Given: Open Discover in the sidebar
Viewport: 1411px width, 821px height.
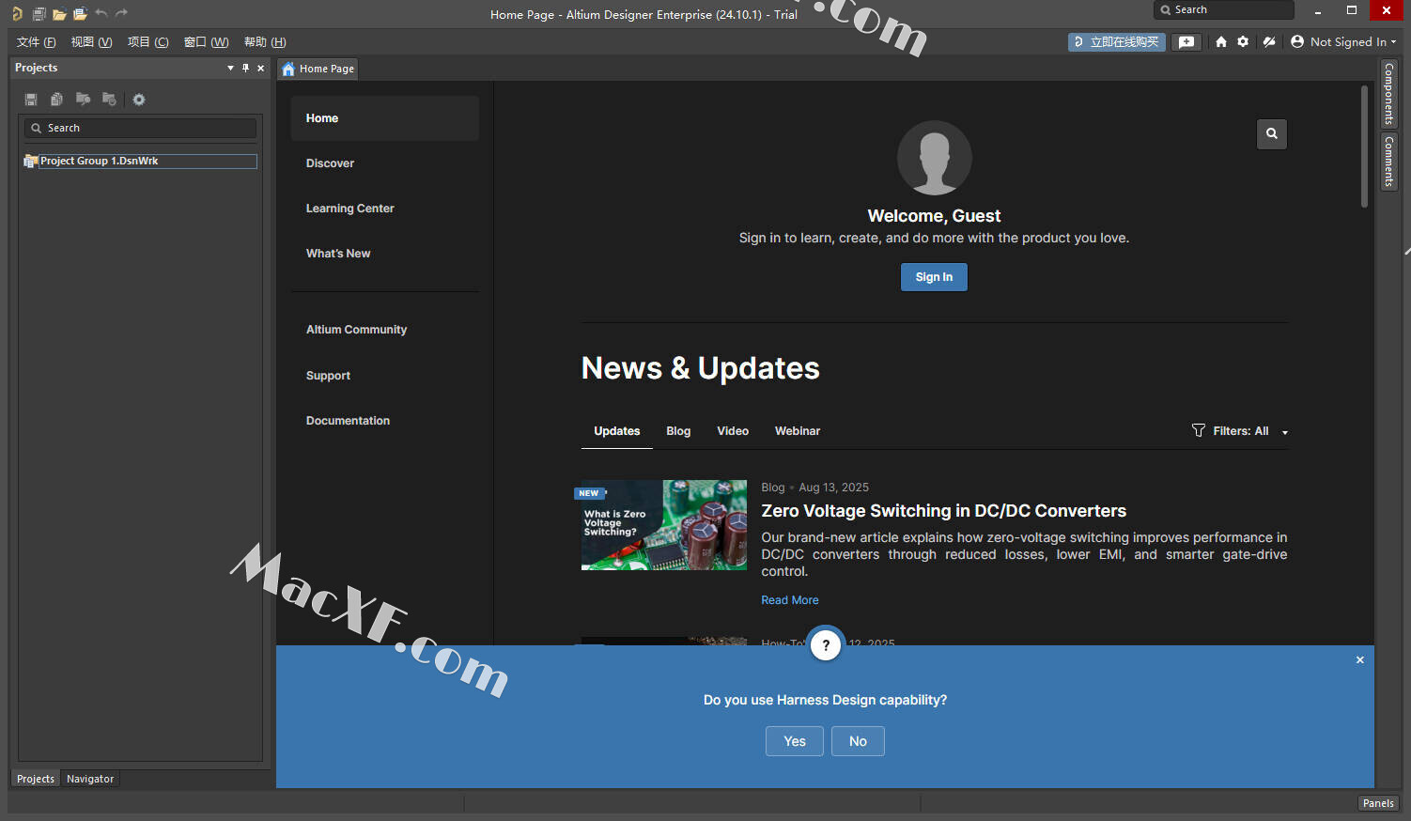Looking at the screenshot, I should [x=330, y=163].
